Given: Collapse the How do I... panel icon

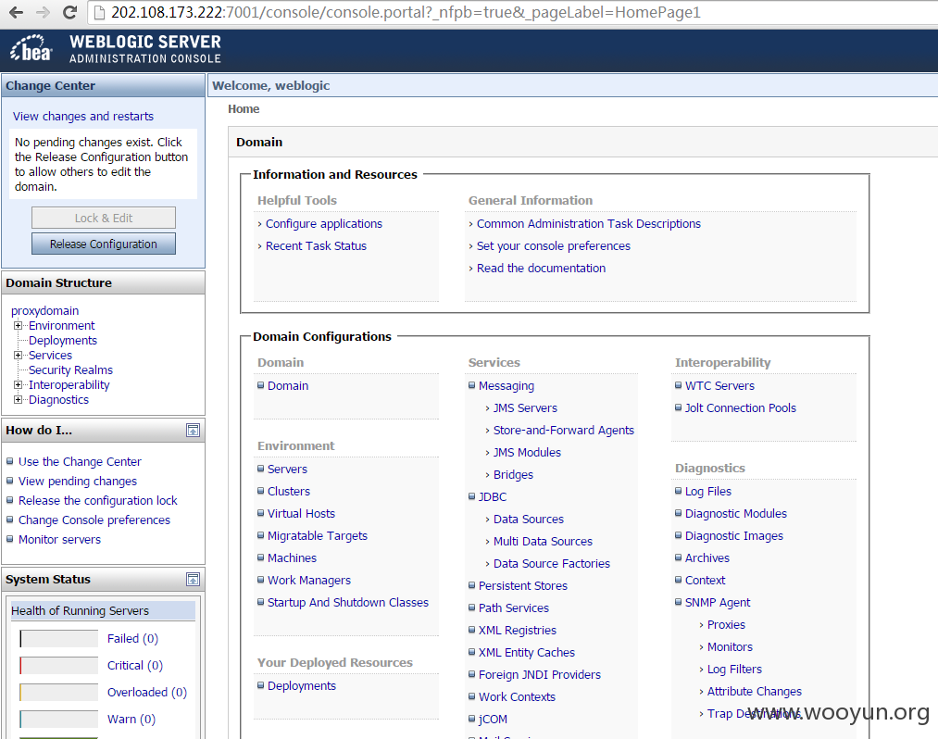Looking at the screenshot, I should coord(193,431).
